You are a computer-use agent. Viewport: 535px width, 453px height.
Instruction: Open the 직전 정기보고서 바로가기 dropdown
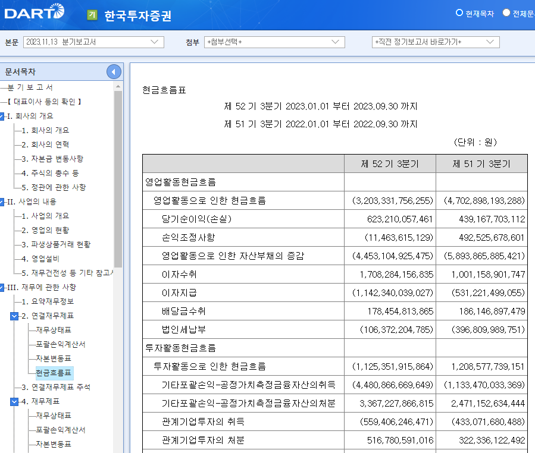click(x=437, y=42)
